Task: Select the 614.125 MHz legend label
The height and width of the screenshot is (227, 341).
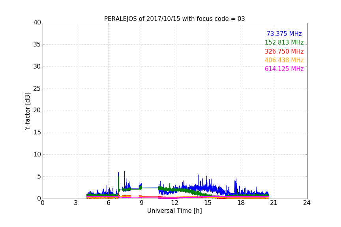Action: (284, 69)
